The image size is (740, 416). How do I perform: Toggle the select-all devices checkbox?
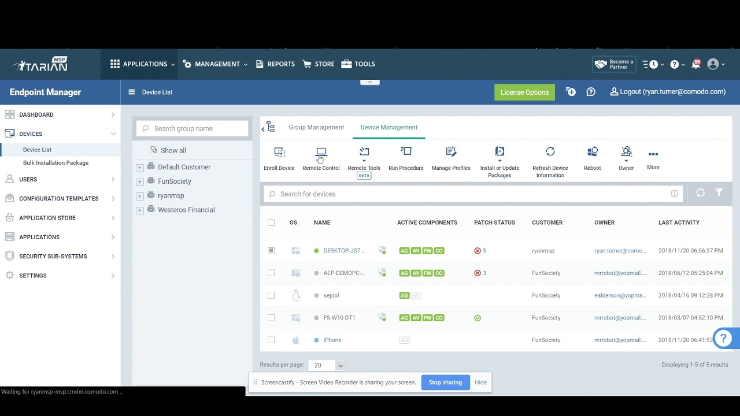[x=271, y=222]
